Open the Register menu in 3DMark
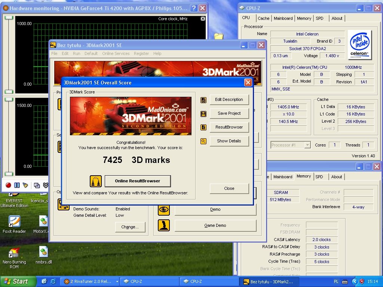Viewport: 383px width, 287px height. (x=141, y=53)
